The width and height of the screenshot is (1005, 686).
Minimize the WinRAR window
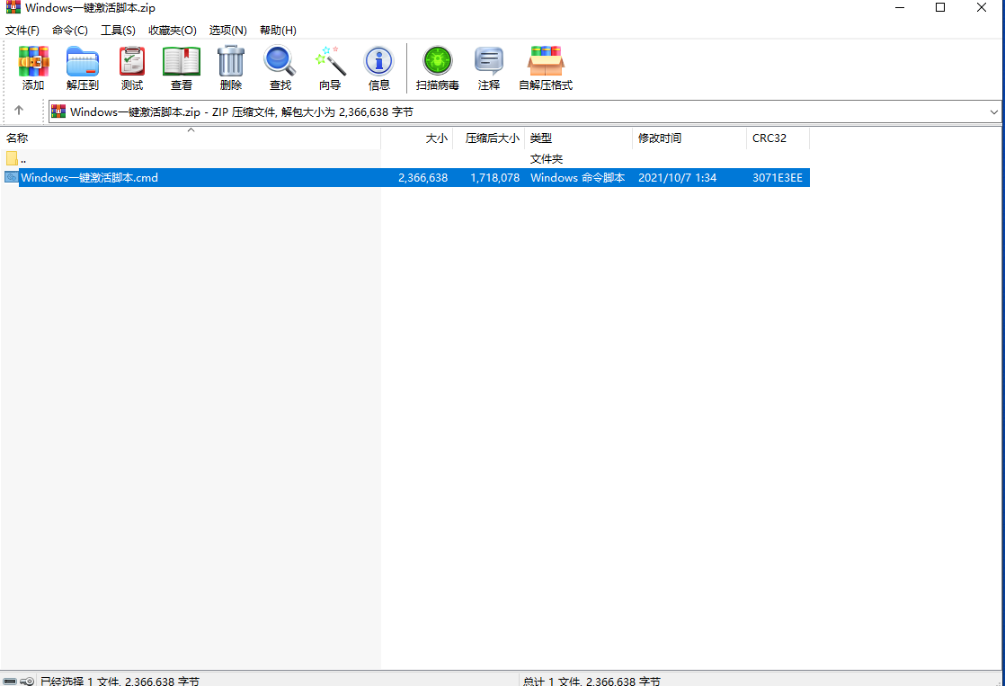(x=900, y=8)
